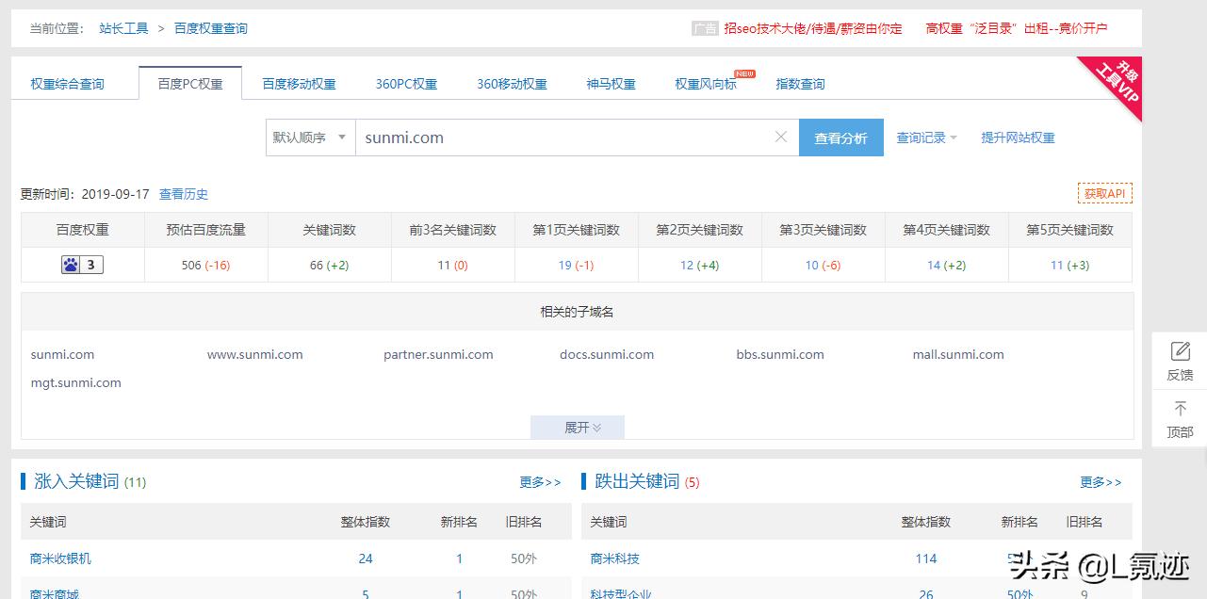Switch to the 百度移动权重 tab
This screenshot has height=599, width=1207.
click(299, 83)
